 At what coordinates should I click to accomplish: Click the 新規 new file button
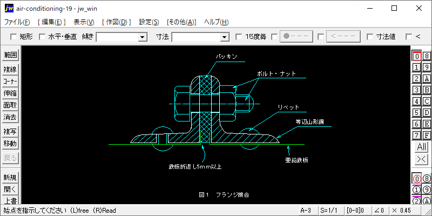[10, 178]
